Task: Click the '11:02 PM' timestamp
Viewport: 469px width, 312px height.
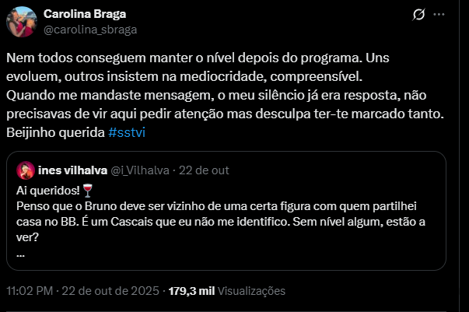Action: click(x=30, y=291)
